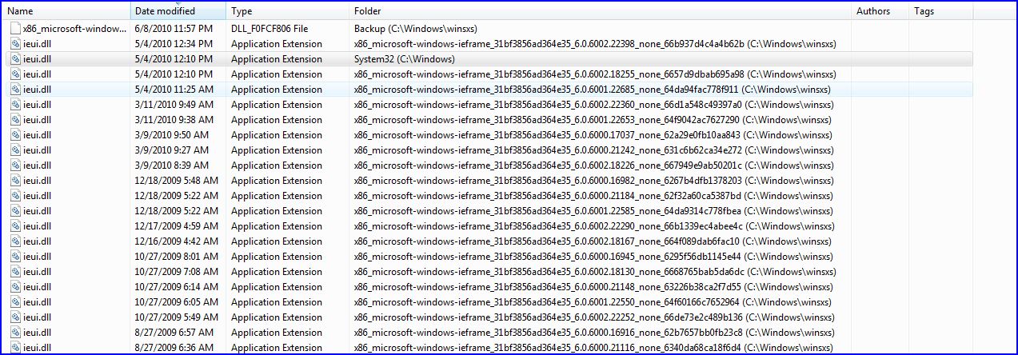Click folder path ending 6.0.6001.22550_none_64f60166c7652964

tap(593, 302)
